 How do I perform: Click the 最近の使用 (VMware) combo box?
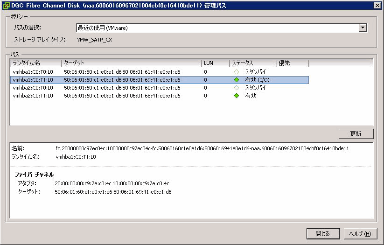coord(221,28)
